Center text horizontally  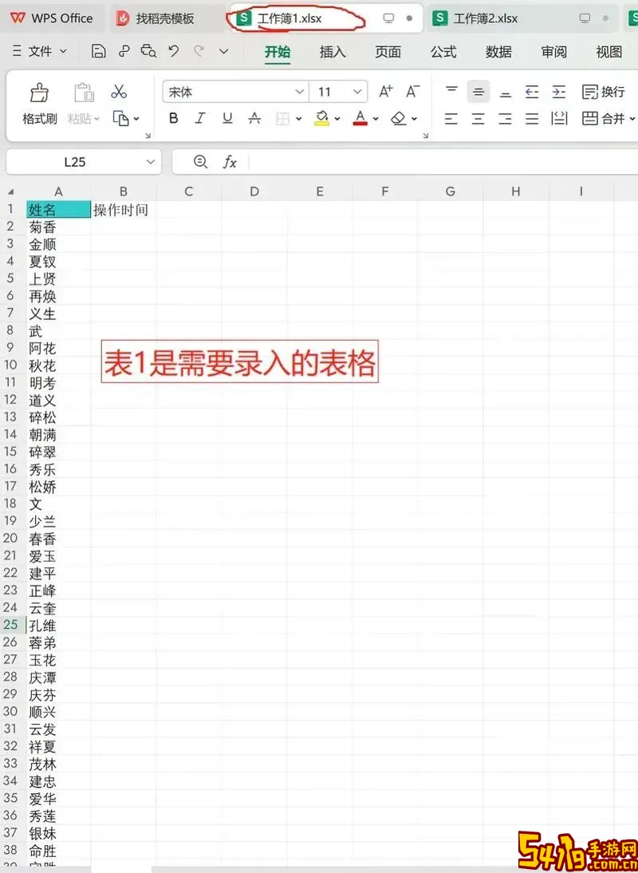click(x=478, y=118)
